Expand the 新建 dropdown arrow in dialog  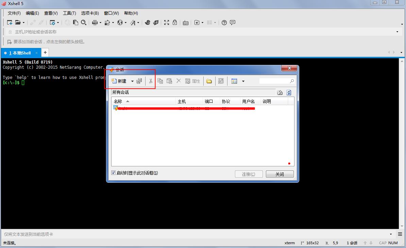132,81
